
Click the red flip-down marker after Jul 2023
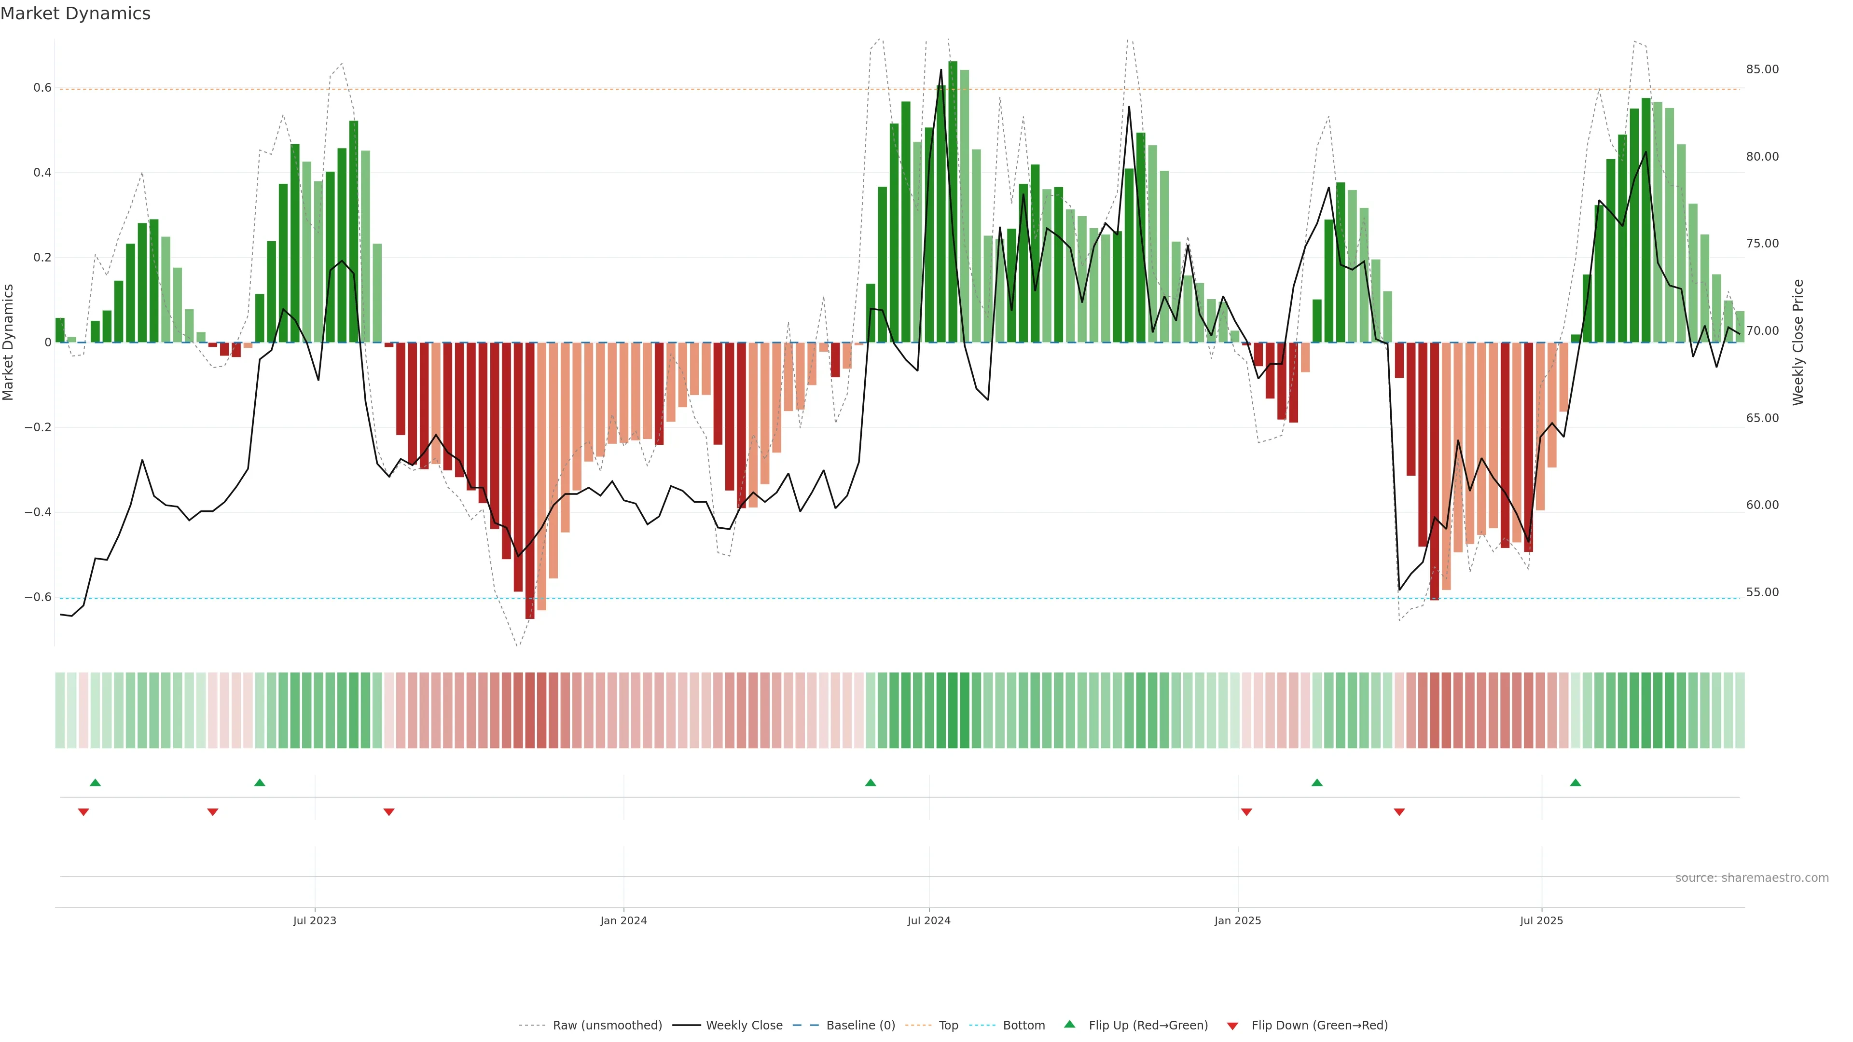tap(389, 812)
